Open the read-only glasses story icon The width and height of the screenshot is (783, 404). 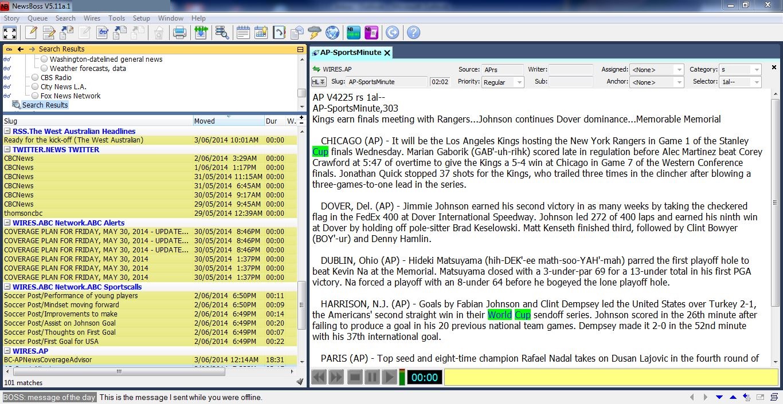[103, 33]
